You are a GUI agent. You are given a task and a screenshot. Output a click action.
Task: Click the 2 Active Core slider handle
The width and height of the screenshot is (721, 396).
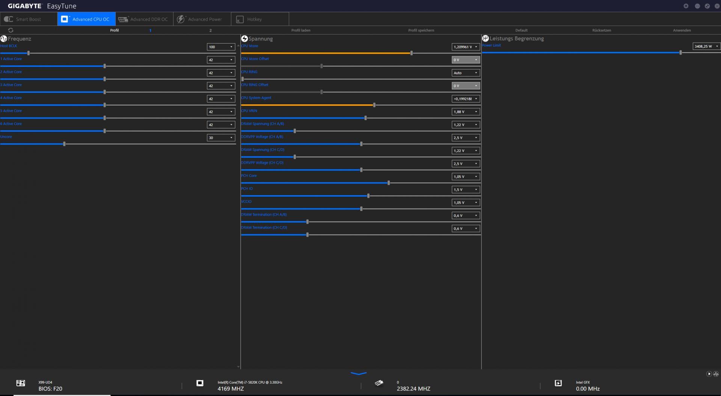(104, 79)
